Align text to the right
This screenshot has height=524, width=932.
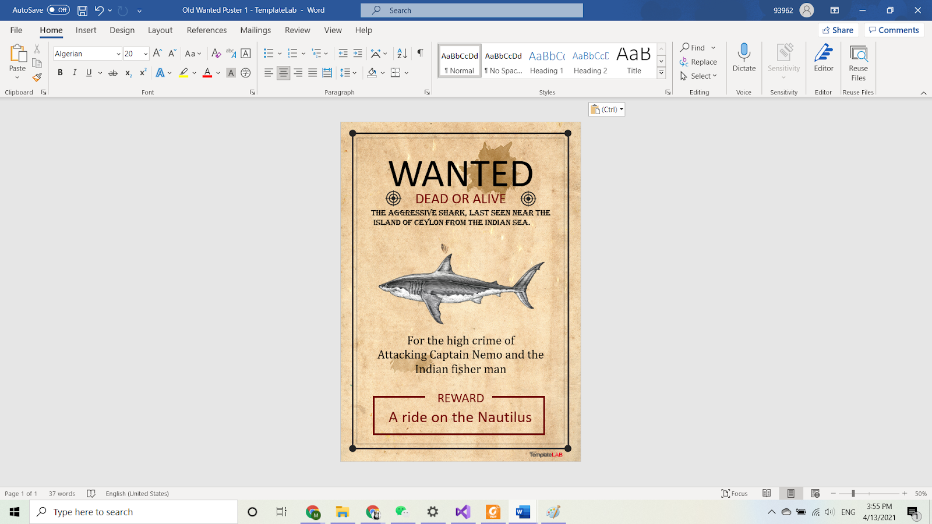coord(298,73)
